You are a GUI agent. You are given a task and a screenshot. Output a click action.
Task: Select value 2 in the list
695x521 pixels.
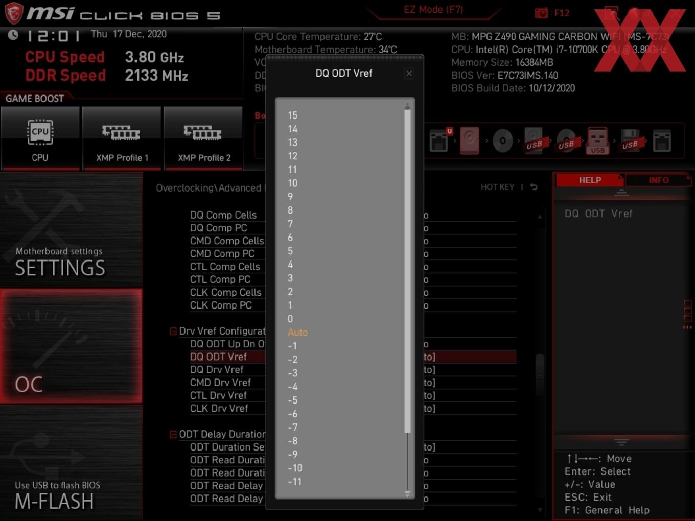coord(290,292)
